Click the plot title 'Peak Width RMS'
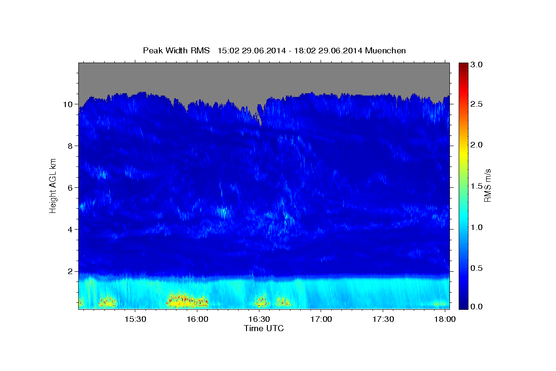Viewport: 556px width, 371px height. coord(176,51)
